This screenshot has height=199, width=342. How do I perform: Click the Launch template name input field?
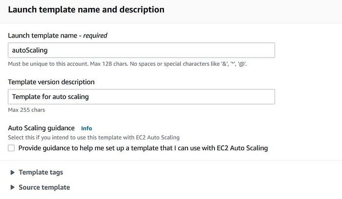(x=142, y=50)
